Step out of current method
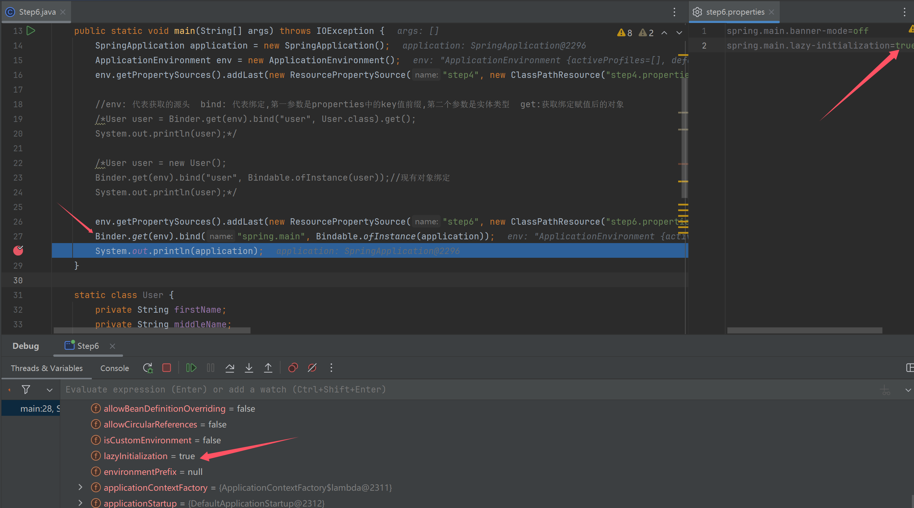Viewport: 914px width, 508px height. pyautogui.click(x=268, y=368)
